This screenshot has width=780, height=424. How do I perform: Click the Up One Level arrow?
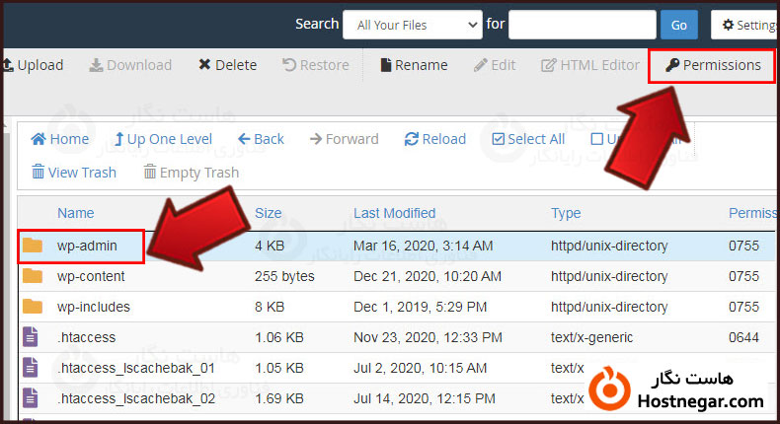click(x=119, y=139)
